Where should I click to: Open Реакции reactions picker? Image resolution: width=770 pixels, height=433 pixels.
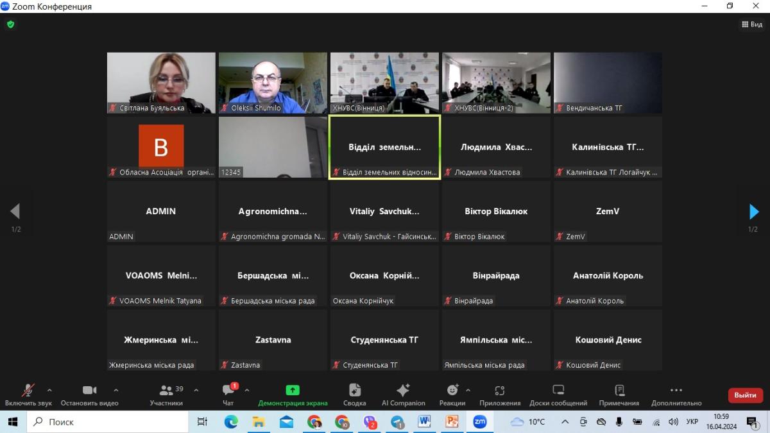[452, 395]
